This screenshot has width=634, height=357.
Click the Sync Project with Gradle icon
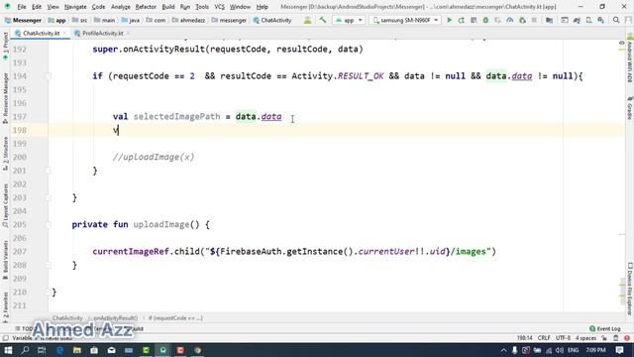(577, 20)
